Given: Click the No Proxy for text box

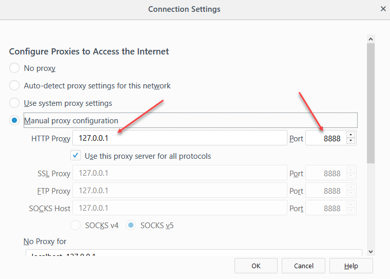Looking at the screenshot, I should (x=194, y=253).
